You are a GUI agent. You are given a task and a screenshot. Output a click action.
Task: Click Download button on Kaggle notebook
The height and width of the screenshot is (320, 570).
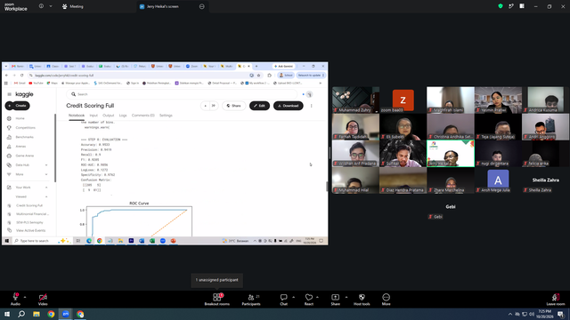pos(289,106)
